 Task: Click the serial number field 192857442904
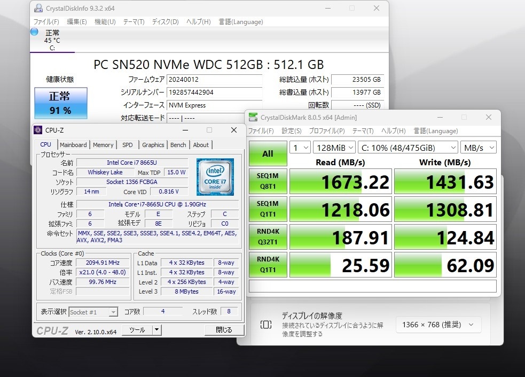(214, 92)
